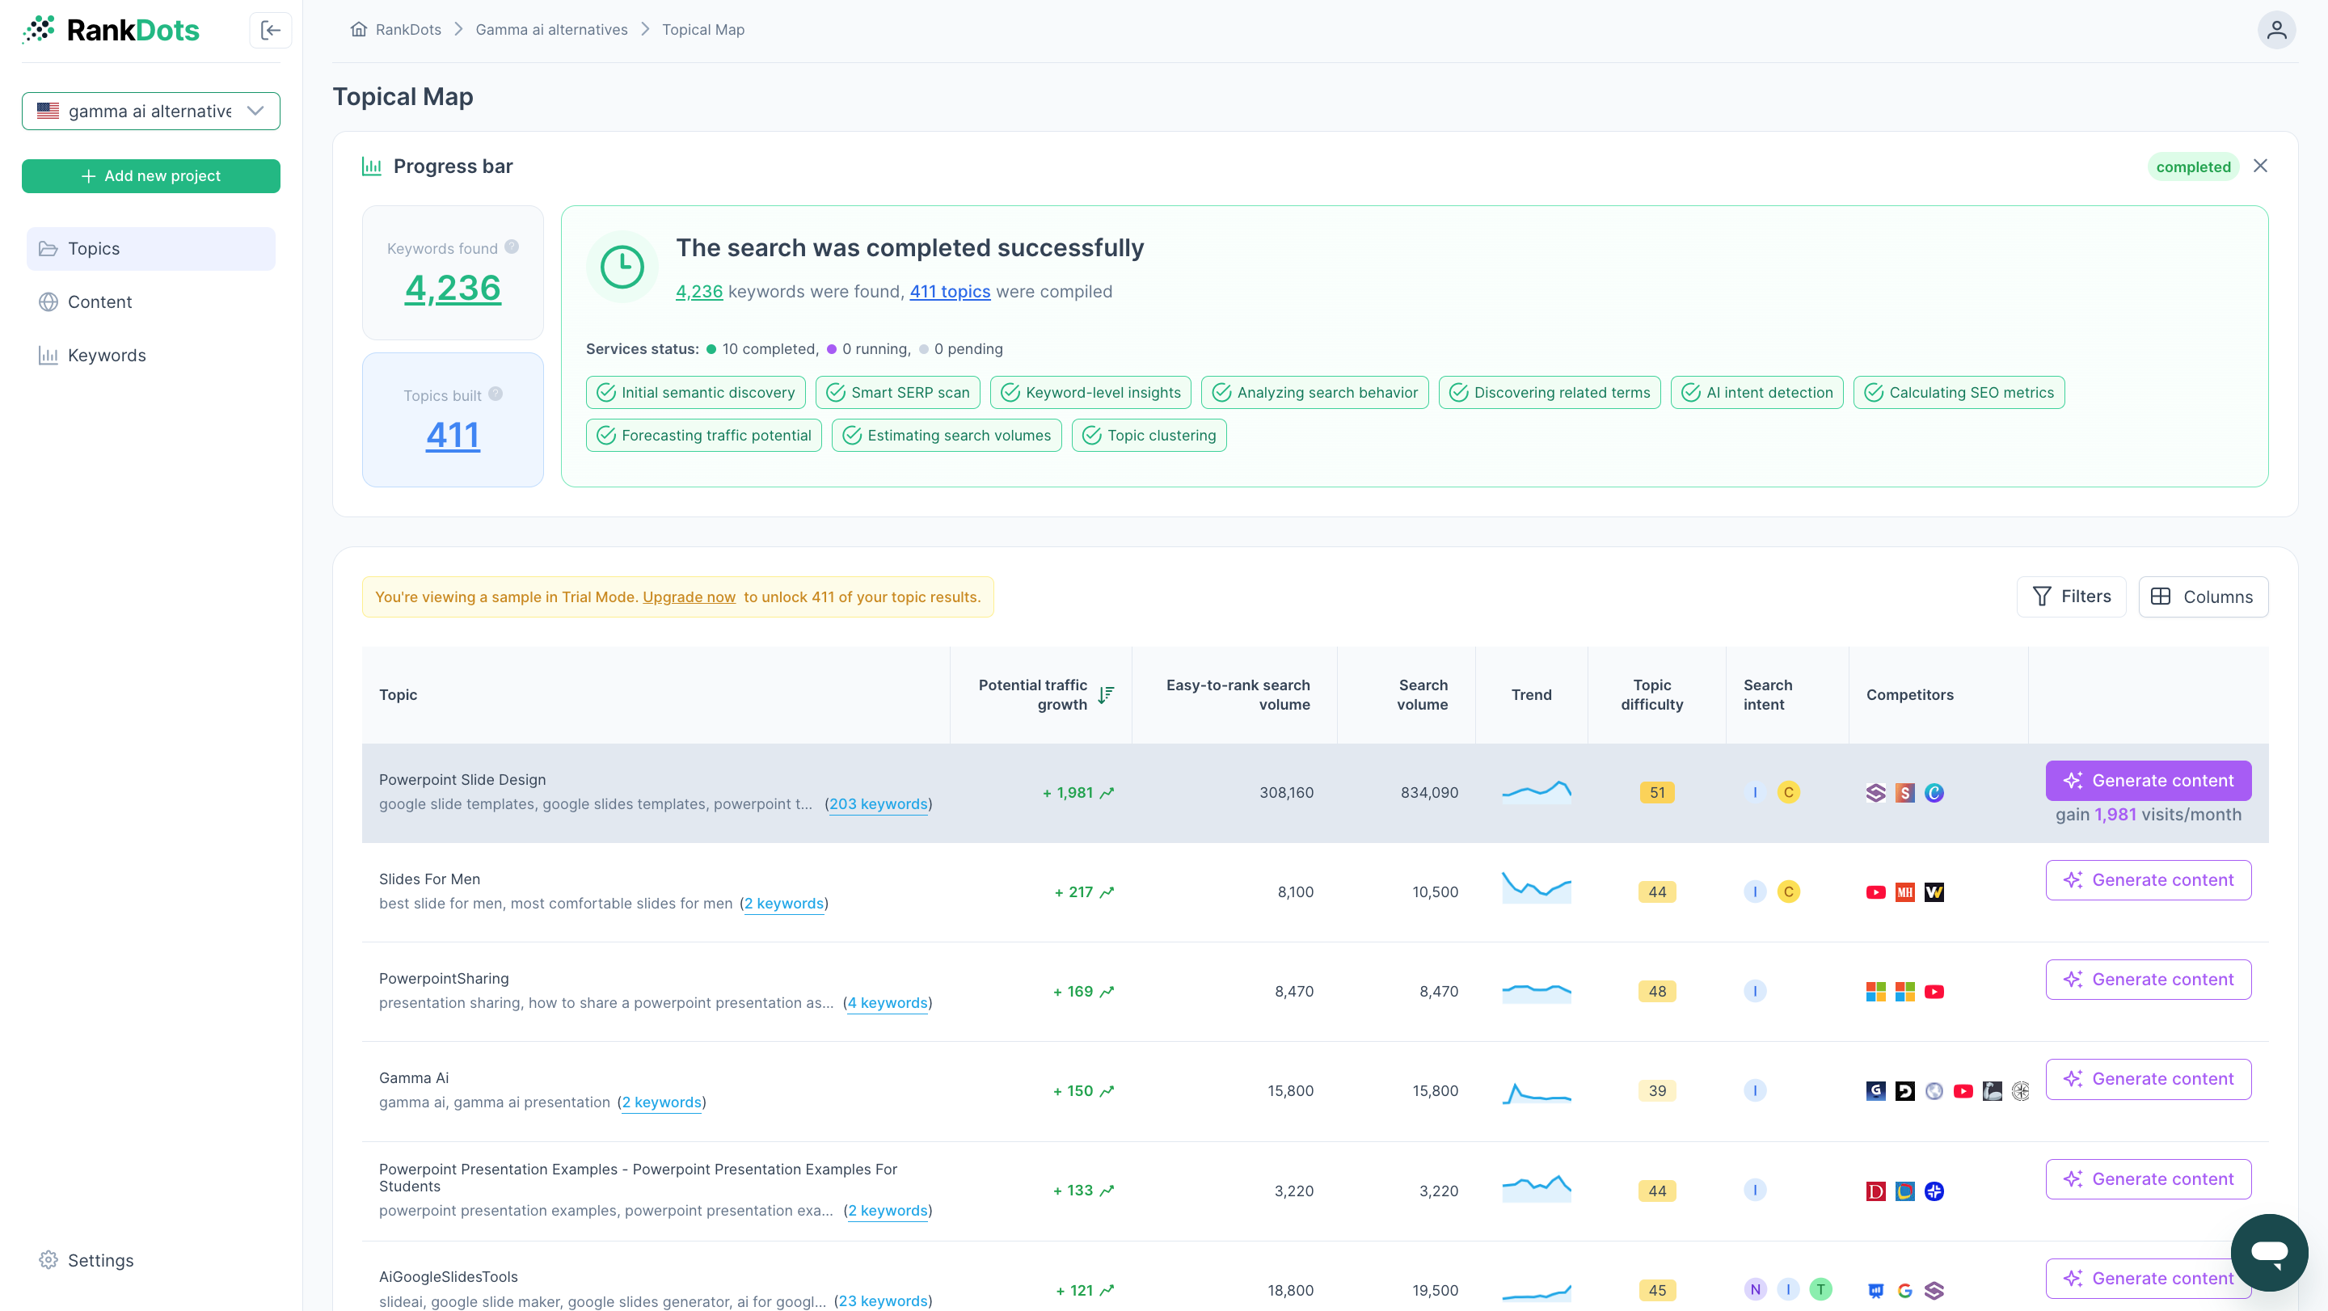
Task: Go to RankDots in breadcrumb
Action: point(407,29)
